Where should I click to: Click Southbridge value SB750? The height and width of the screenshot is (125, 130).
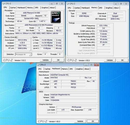73,84
